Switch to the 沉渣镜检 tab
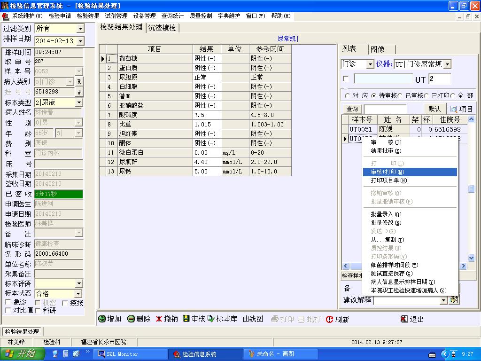Screen dimensions: 481x361 (x=162, y=28)
